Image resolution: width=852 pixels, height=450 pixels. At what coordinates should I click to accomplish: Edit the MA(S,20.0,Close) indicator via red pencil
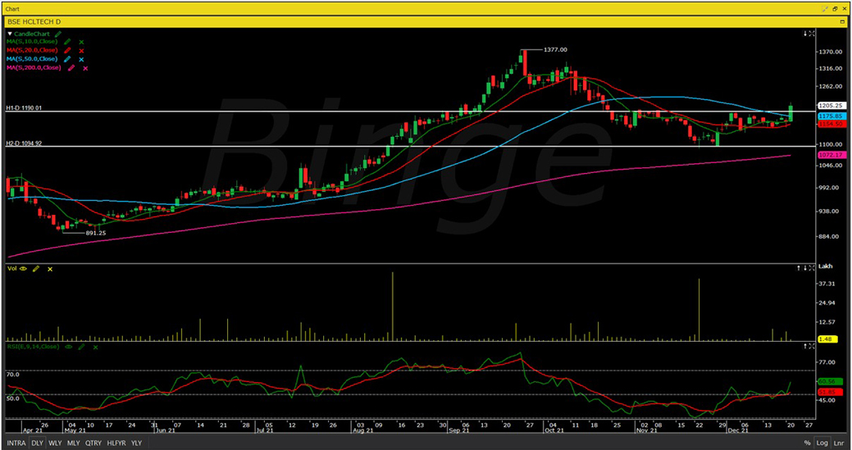67,50
